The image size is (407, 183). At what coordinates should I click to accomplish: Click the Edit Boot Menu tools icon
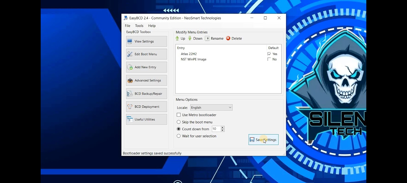pos(130,54)
